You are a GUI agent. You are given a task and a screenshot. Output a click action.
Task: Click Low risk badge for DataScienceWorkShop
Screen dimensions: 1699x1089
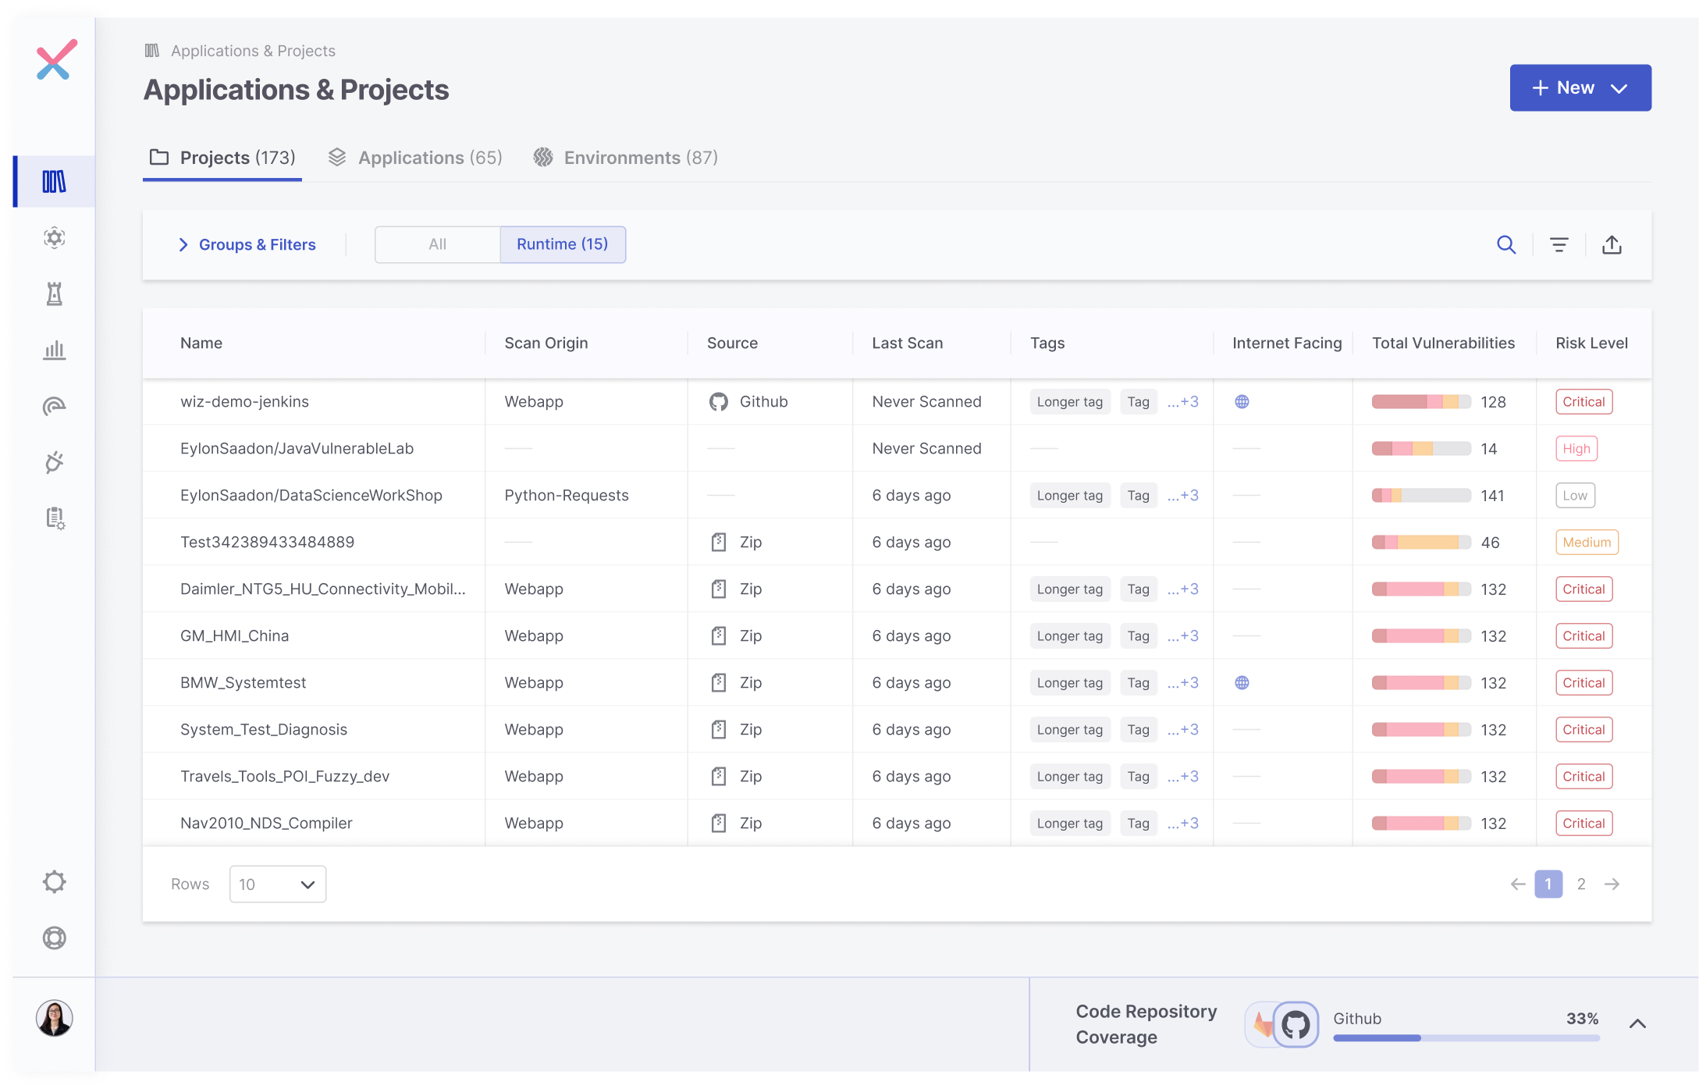tap(1575, 496)
